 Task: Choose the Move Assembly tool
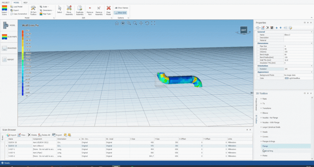(x=69, y=10)
